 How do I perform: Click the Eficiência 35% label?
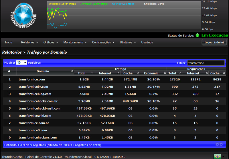(154, 4)
